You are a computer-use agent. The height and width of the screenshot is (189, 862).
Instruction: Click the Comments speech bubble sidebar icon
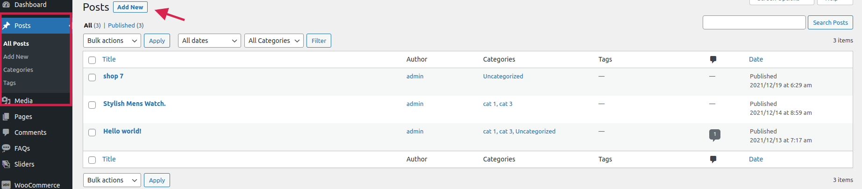click(7, 133)
